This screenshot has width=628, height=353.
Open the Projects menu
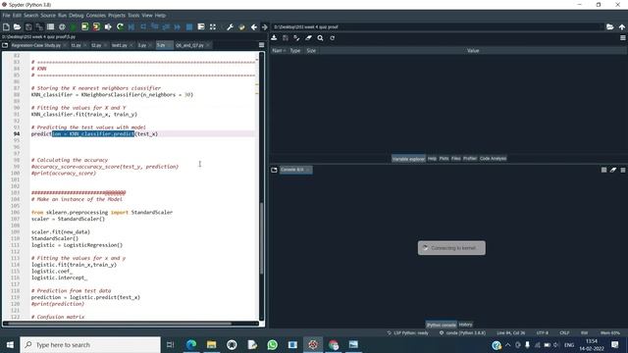pyautogui.click(x=117, y=16)
